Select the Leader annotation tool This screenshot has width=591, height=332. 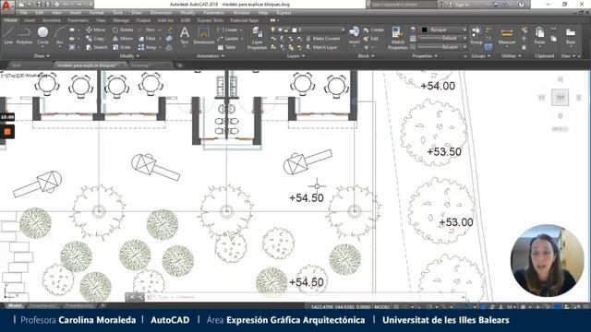tap(228, 39)
